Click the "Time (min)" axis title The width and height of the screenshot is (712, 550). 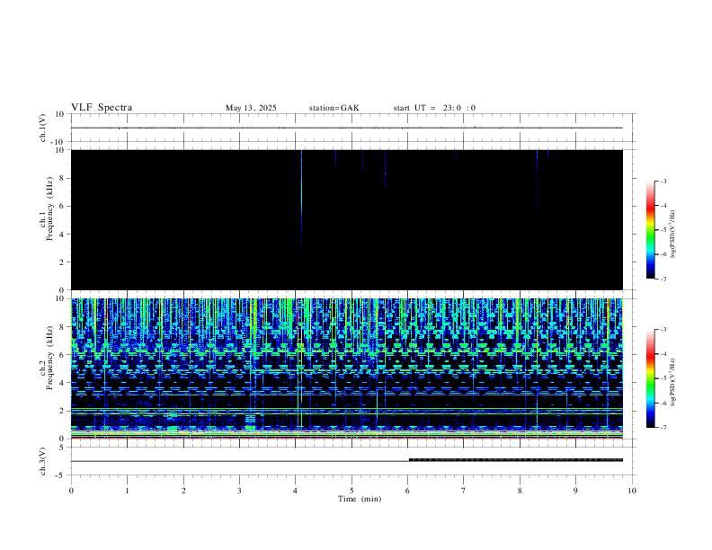click(x=360, y=499)
